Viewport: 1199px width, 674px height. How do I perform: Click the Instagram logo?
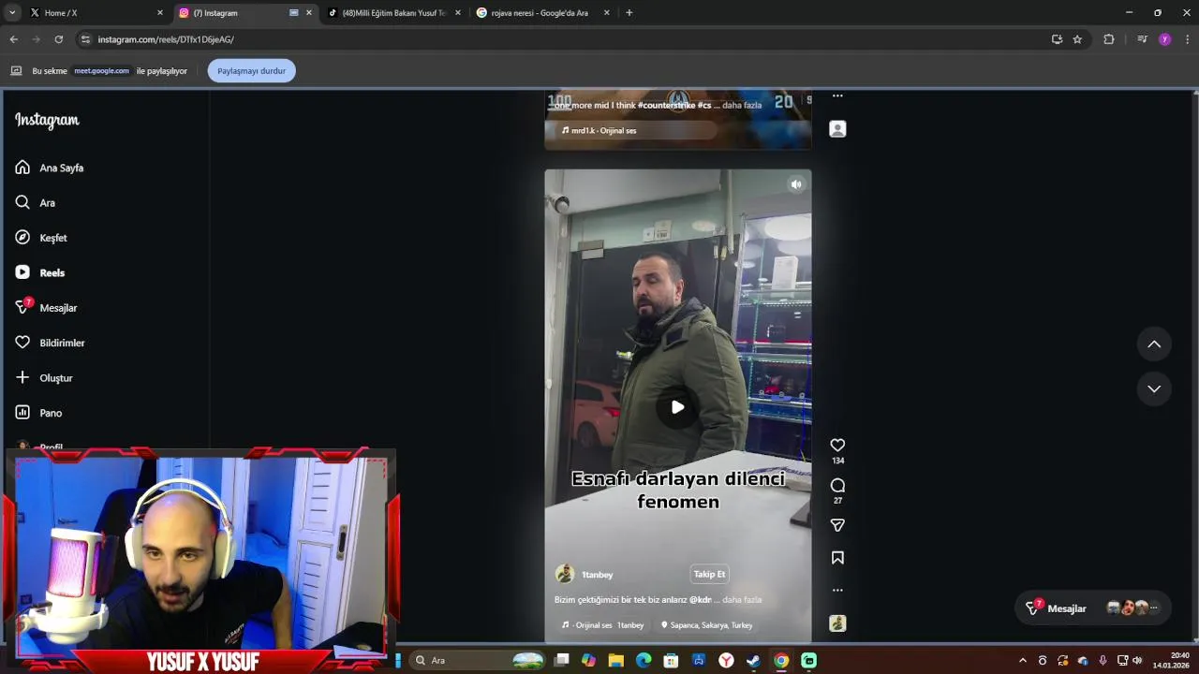[x=47, y=120]
